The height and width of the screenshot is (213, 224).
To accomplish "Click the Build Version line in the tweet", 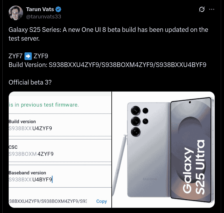I will [x=107, y=65].
